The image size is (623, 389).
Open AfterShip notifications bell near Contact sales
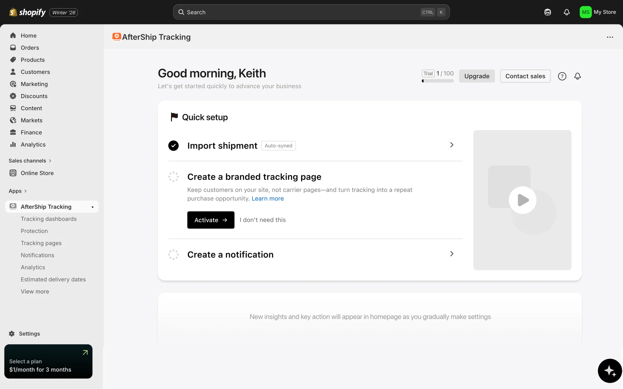(x=577, y=76)
